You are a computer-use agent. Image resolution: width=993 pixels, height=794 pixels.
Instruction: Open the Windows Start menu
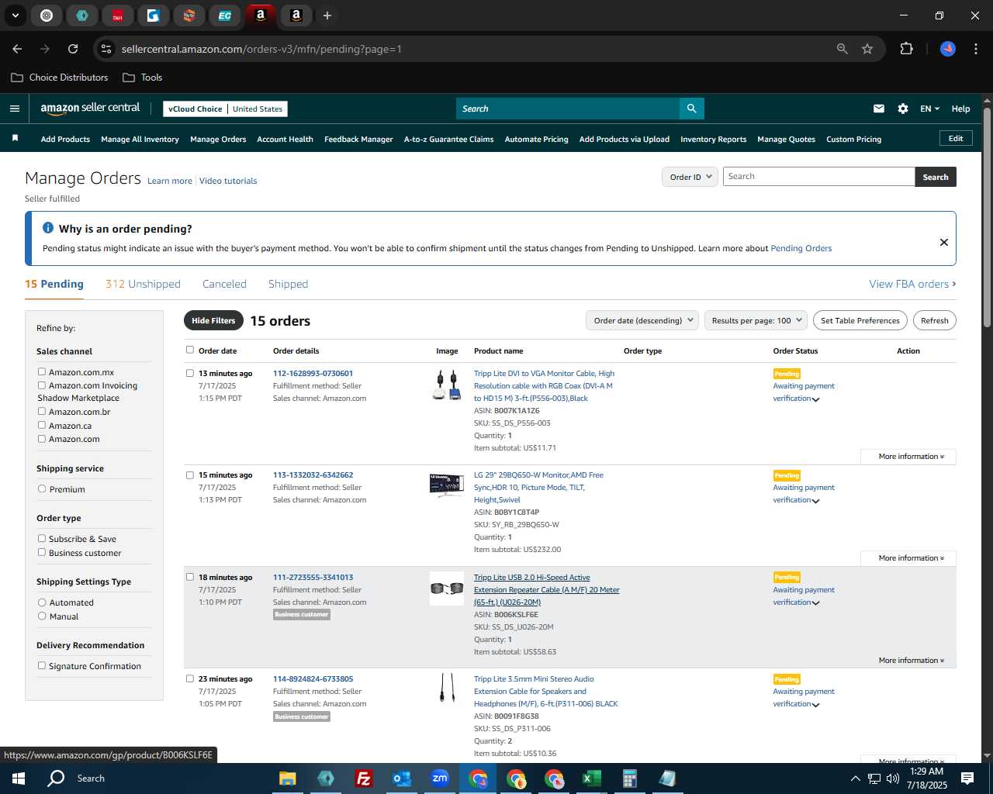click(19, 778)
